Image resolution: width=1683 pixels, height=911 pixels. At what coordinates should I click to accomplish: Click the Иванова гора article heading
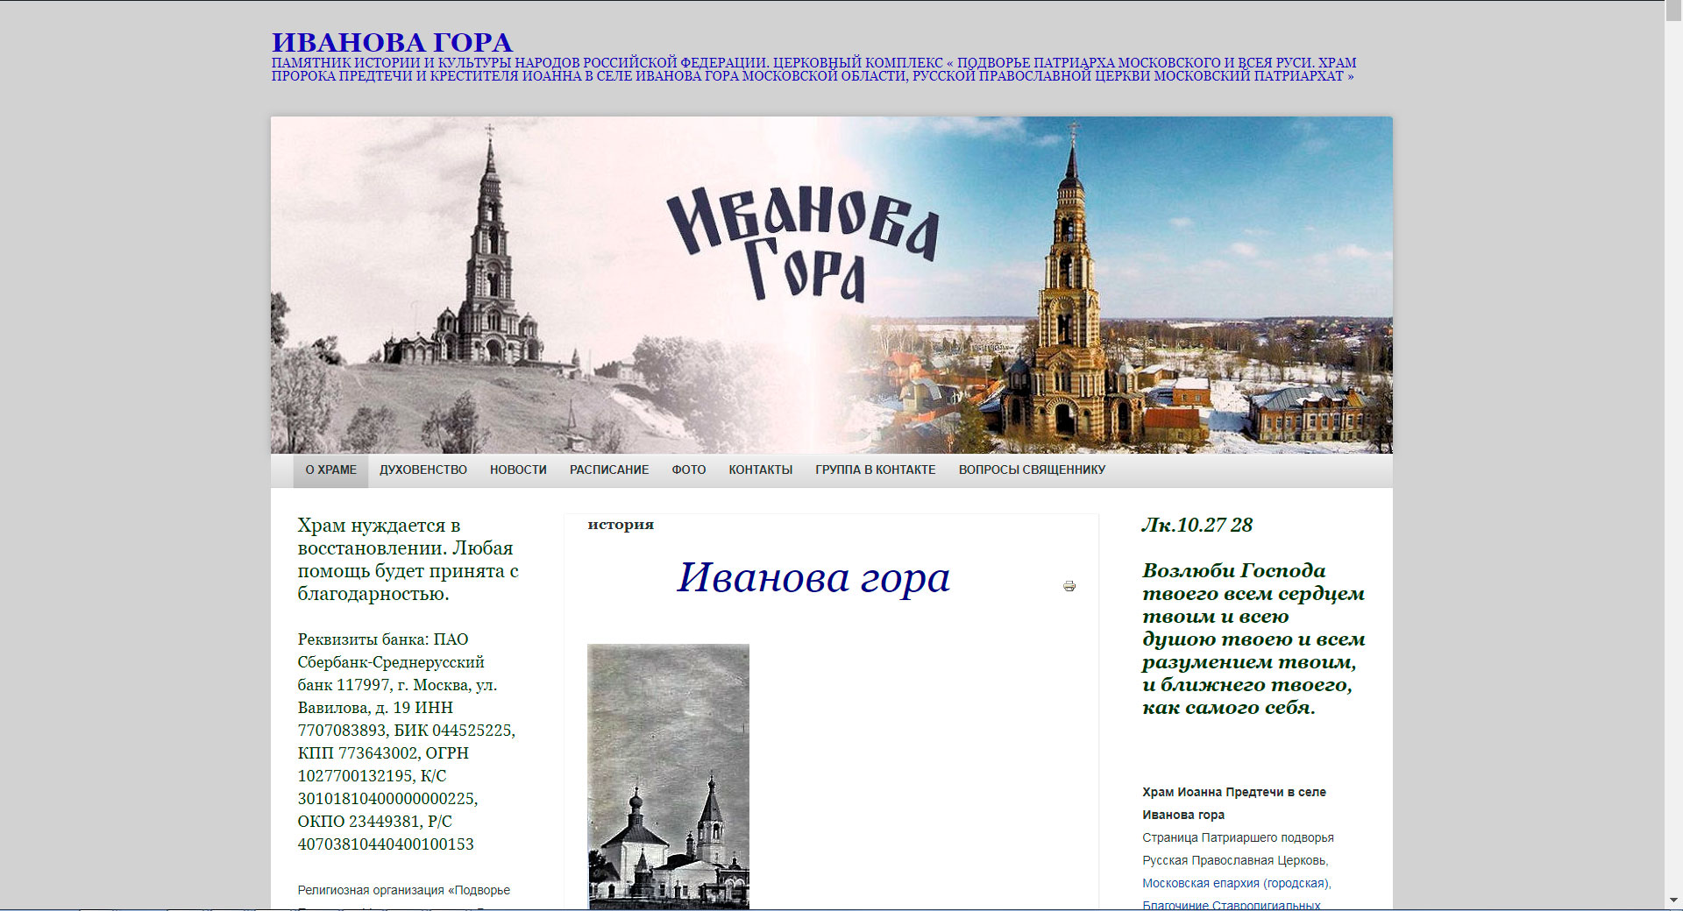[x=813, y=578]
